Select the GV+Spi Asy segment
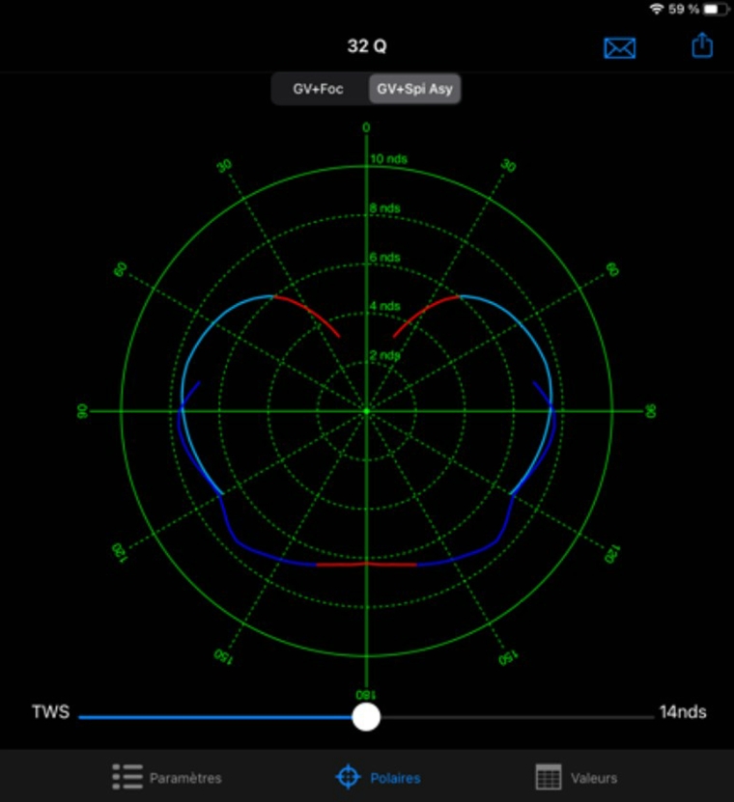This screenshot has width=734, height=802. click(414, 89)
